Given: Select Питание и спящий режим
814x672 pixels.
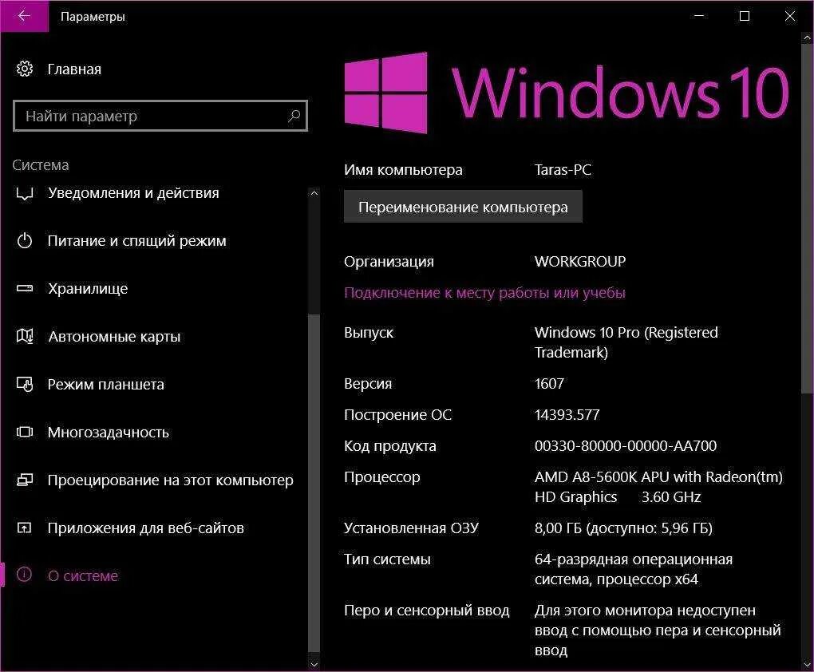Looking at the screenshot, I should point(137,241).
